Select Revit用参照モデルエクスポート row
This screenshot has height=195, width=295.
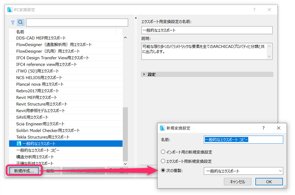[x=66, y=111]
